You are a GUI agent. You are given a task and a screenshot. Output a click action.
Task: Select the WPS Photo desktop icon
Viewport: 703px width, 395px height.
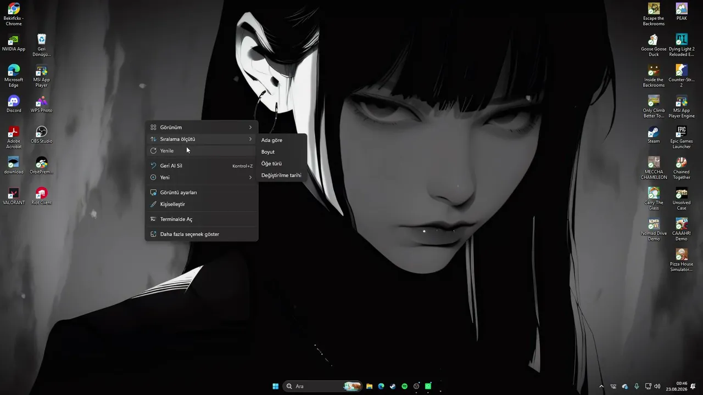(42, 104)
